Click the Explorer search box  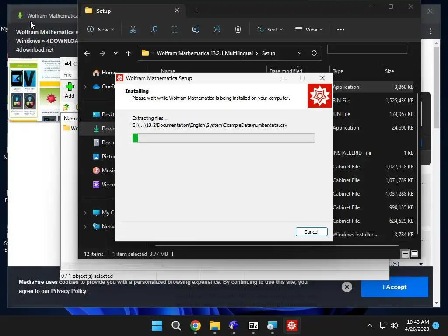[x=367, y=49]
